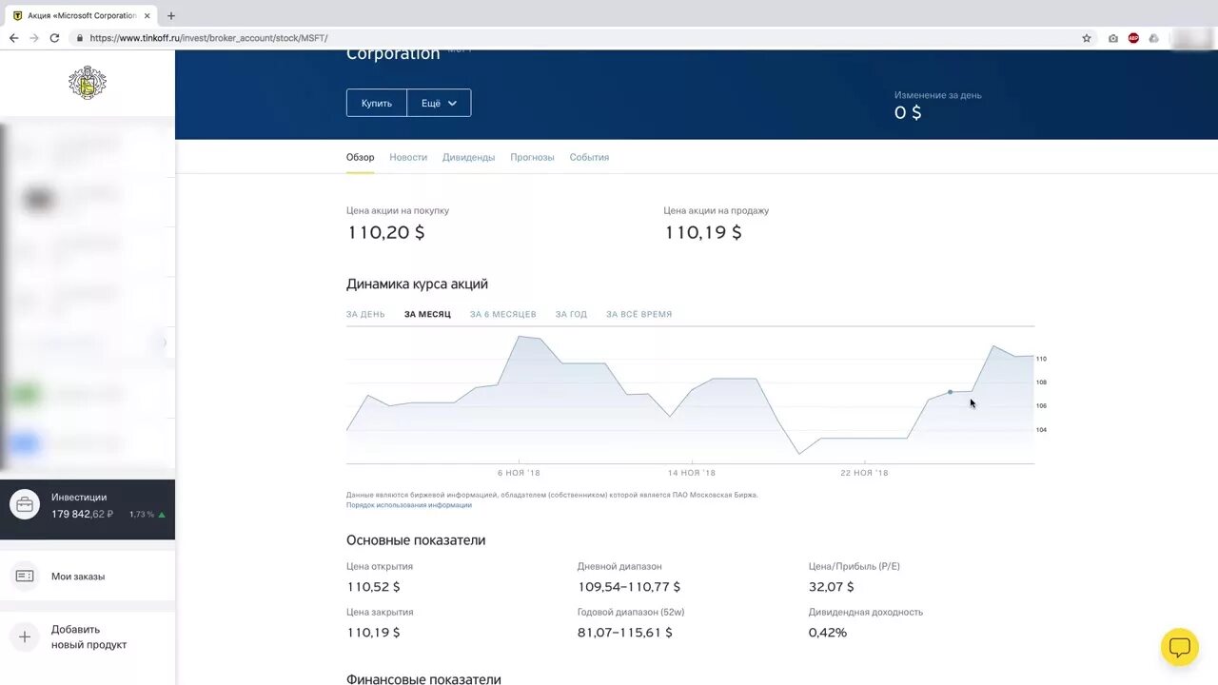Click the daily range 109,54–110,77 $
This screenshot has height=685, width=1218.
tap(629, 587)
